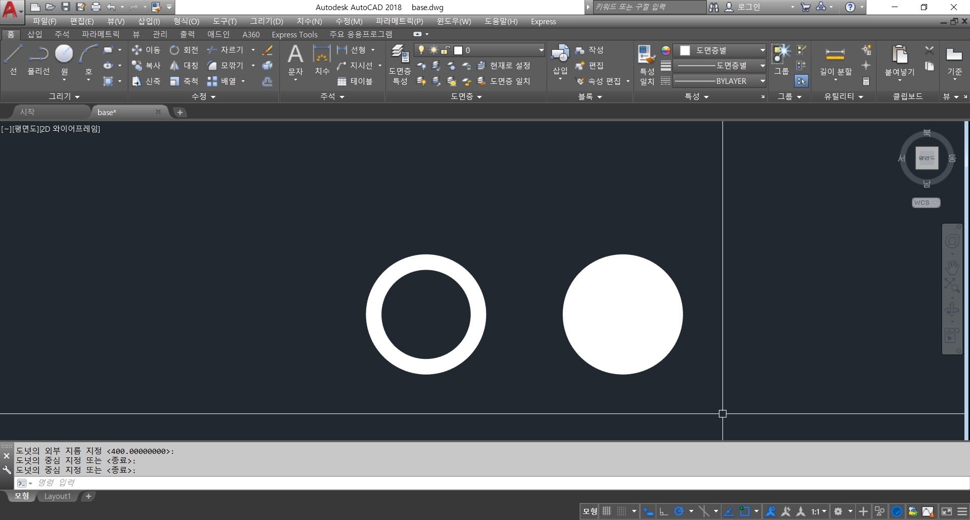
Task: Expand the 수정 panel
Action: [204, 96]
